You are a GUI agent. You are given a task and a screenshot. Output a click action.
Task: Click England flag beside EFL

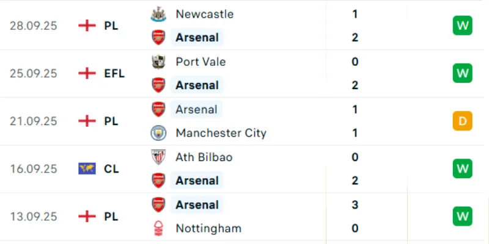(x=87, y=73)
